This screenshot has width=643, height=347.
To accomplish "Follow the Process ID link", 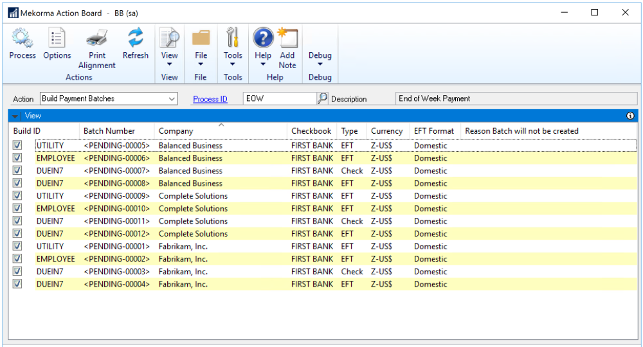I will (210, 100).
